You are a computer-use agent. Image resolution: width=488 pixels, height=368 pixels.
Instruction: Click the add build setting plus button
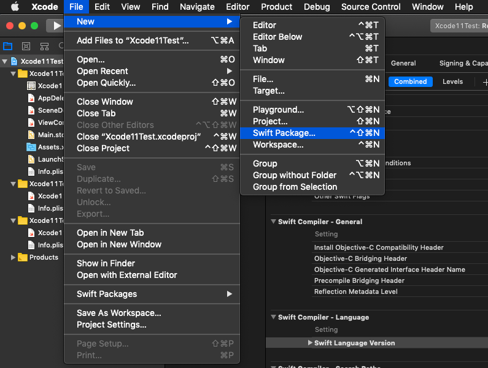[x=485, y=82]
